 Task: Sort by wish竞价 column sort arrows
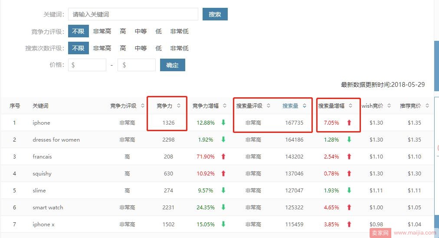pyautogui.click(x=389, y=106)
